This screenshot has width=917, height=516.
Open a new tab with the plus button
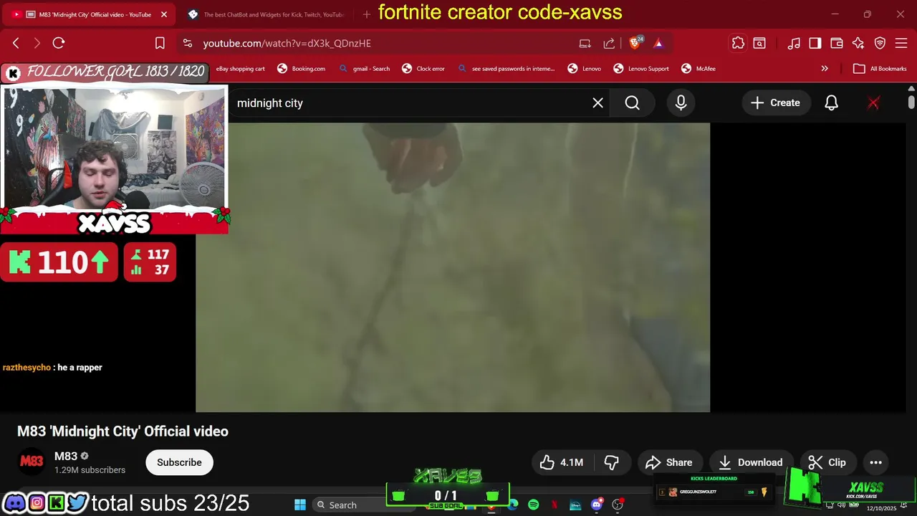click(367, 14)
